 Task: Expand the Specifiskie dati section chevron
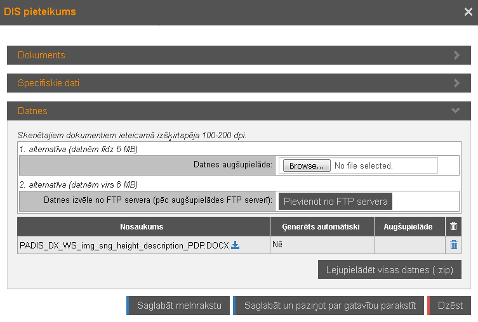coord(456,83)
